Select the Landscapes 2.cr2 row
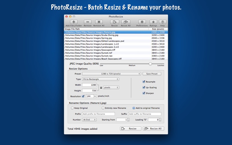232x145 pixels. pos(116,47)
